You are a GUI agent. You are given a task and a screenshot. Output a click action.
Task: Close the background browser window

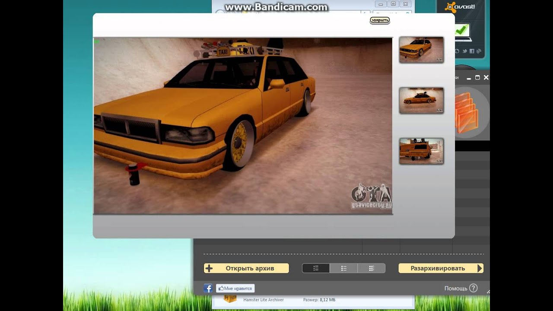[x=405, y=4]
